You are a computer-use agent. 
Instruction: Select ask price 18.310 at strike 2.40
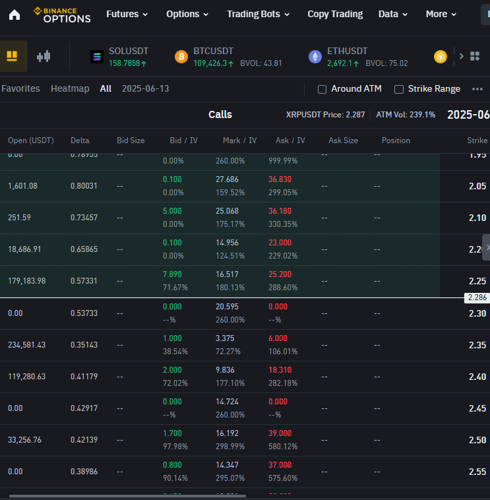click(x=280, y=370)
